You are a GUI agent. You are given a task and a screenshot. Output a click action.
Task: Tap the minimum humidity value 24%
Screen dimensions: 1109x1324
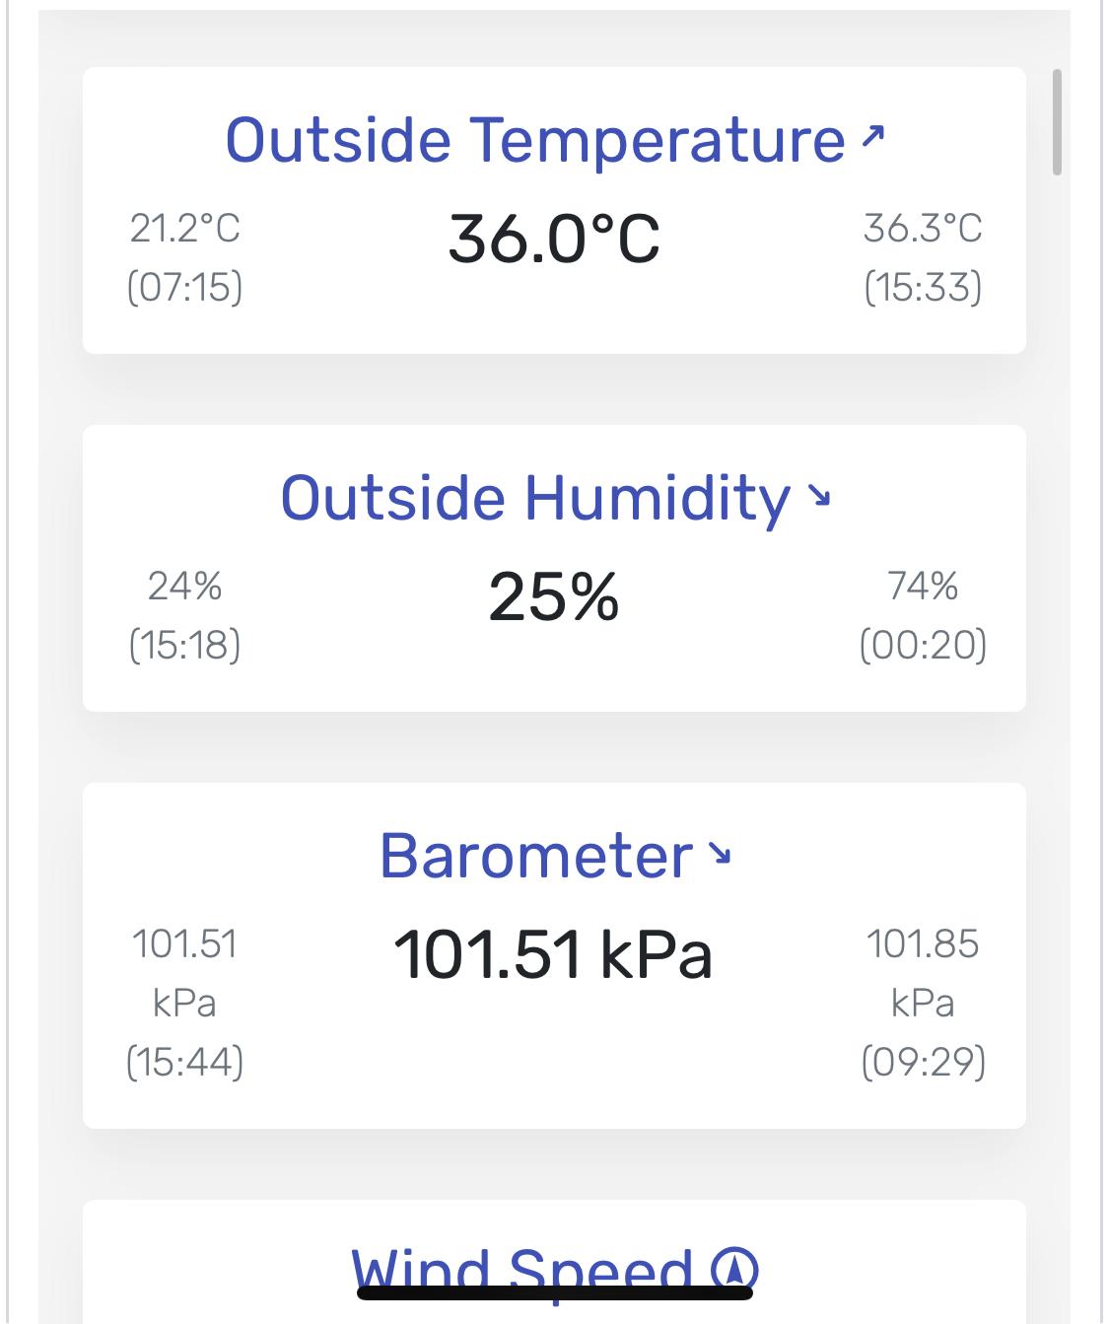[x=184, y=587]
